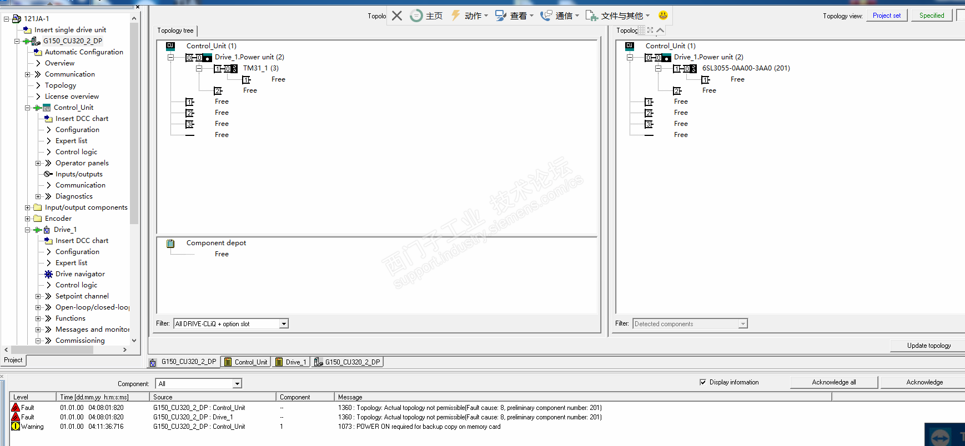The height and width of the screenshot is (446, 965).
Task: Click the Input/output components folder icon
Action: tap(38, 207)
